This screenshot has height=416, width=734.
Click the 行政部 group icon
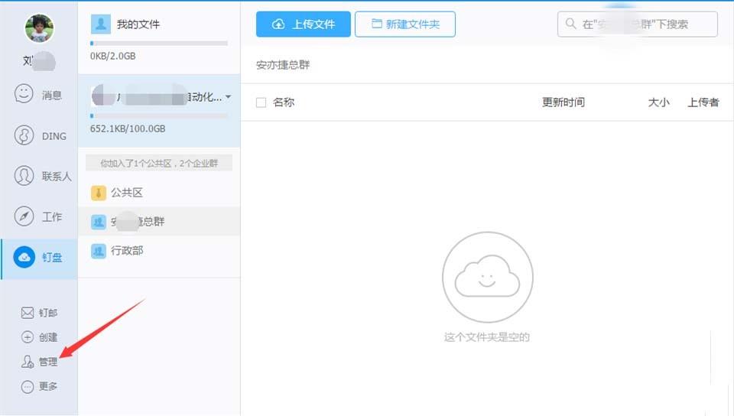pyautogui.click(x=99, y=252)
